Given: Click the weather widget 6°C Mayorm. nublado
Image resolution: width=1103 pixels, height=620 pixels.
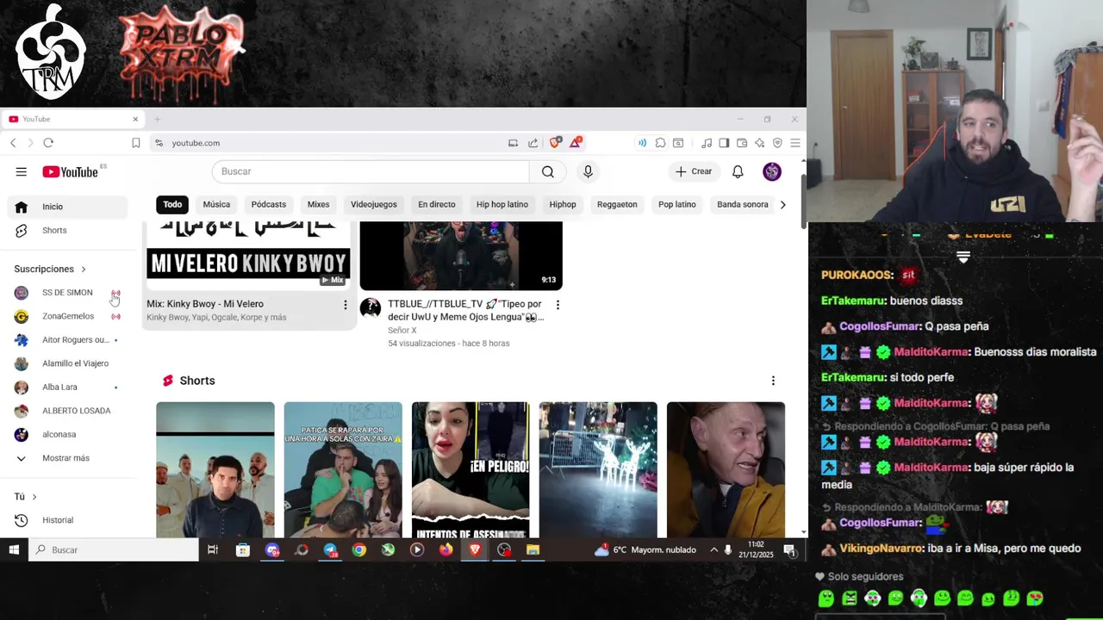Looking at the screenshot, I should 646,549.
